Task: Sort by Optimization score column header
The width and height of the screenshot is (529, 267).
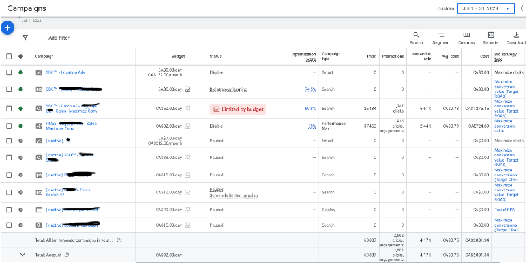Action: coord(304,57)
